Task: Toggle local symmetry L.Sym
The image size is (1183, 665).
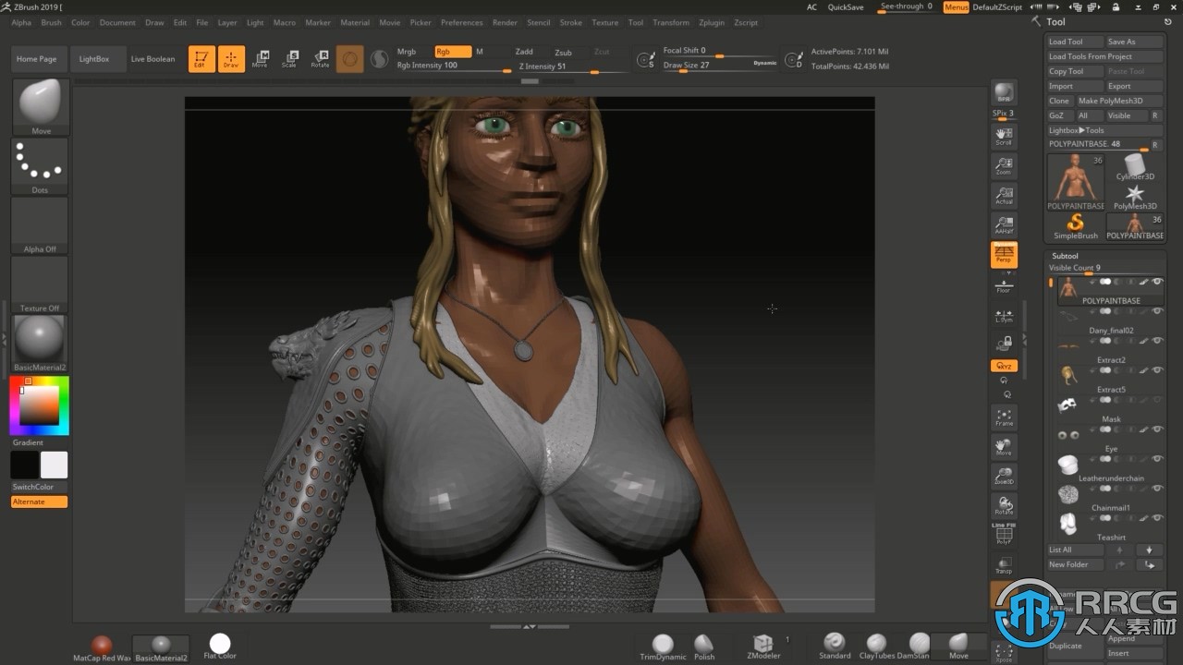Action: point(1004,316)
